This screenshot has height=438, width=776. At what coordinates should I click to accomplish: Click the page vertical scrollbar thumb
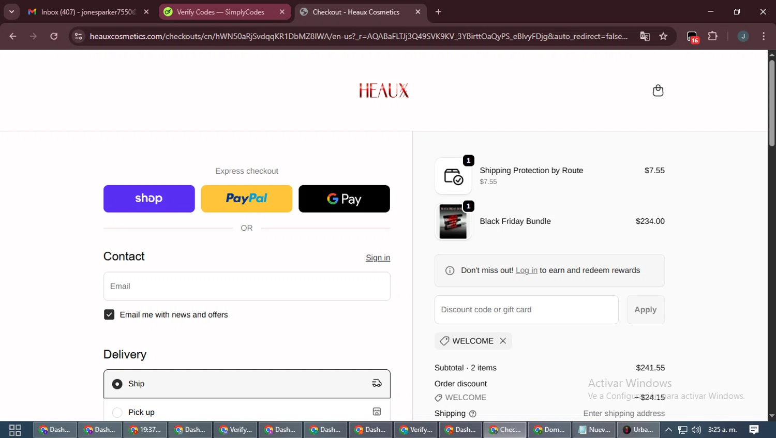(x=771, y=103)
